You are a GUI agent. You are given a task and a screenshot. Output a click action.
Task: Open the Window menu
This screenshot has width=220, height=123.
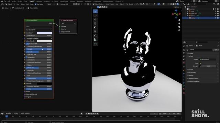click(20, 1)
